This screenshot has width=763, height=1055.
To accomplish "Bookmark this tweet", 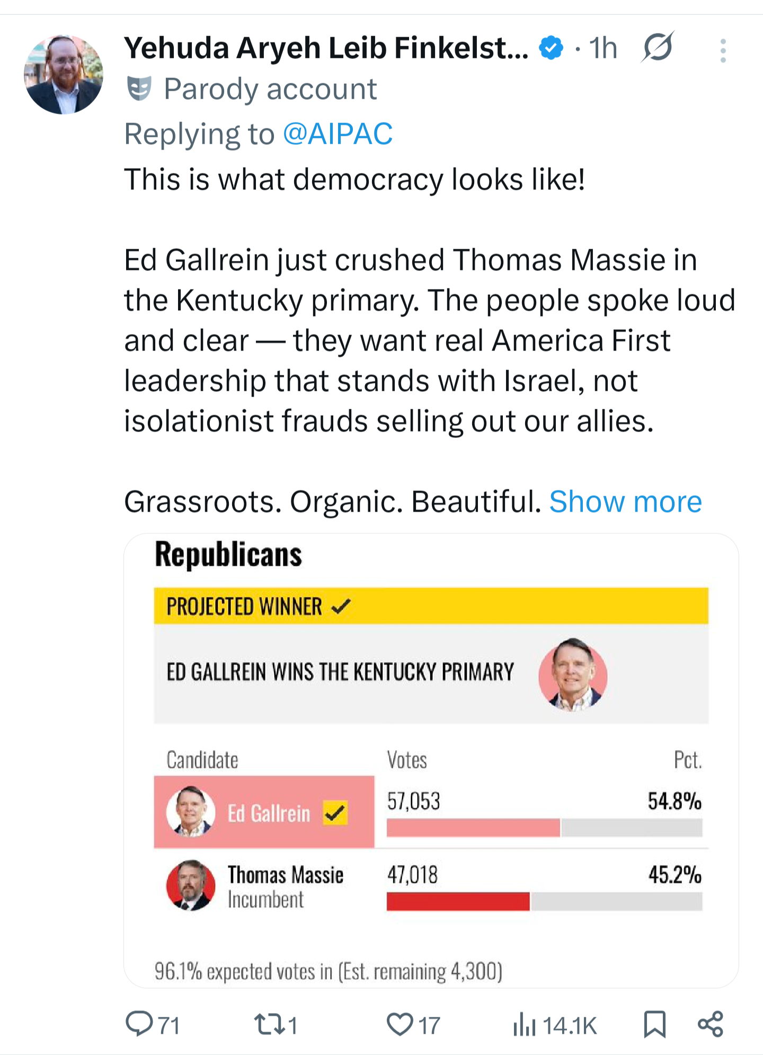I will tap(655, 1024).
